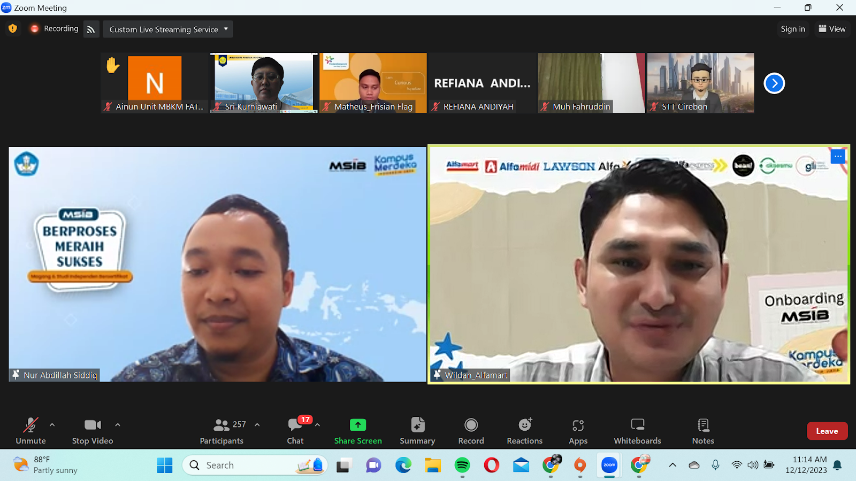Select STT Cirebon avatar thumbnail
Screen dimensions: 856x481
pyautogui.click(x=700, y=83)
